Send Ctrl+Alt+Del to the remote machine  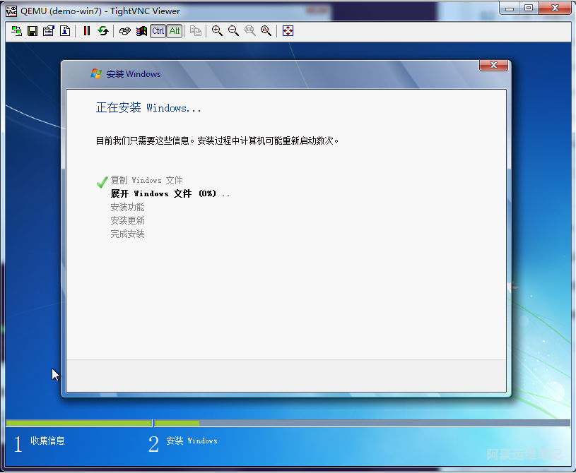click(125, 31)
